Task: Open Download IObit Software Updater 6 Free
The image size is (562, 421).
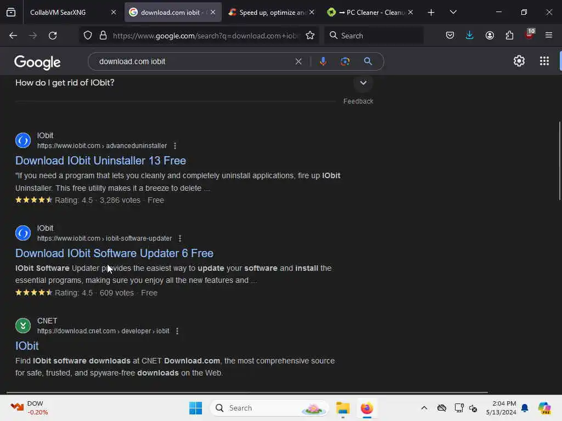Action: tap(114, 253)
